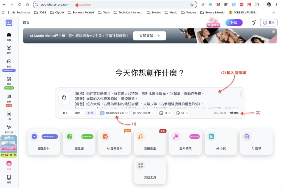Select the 影片 mode in prompt box

[90, 113]
